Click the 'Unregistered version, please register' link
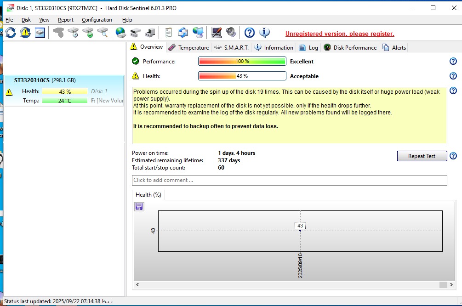 (x=339, y=34)
